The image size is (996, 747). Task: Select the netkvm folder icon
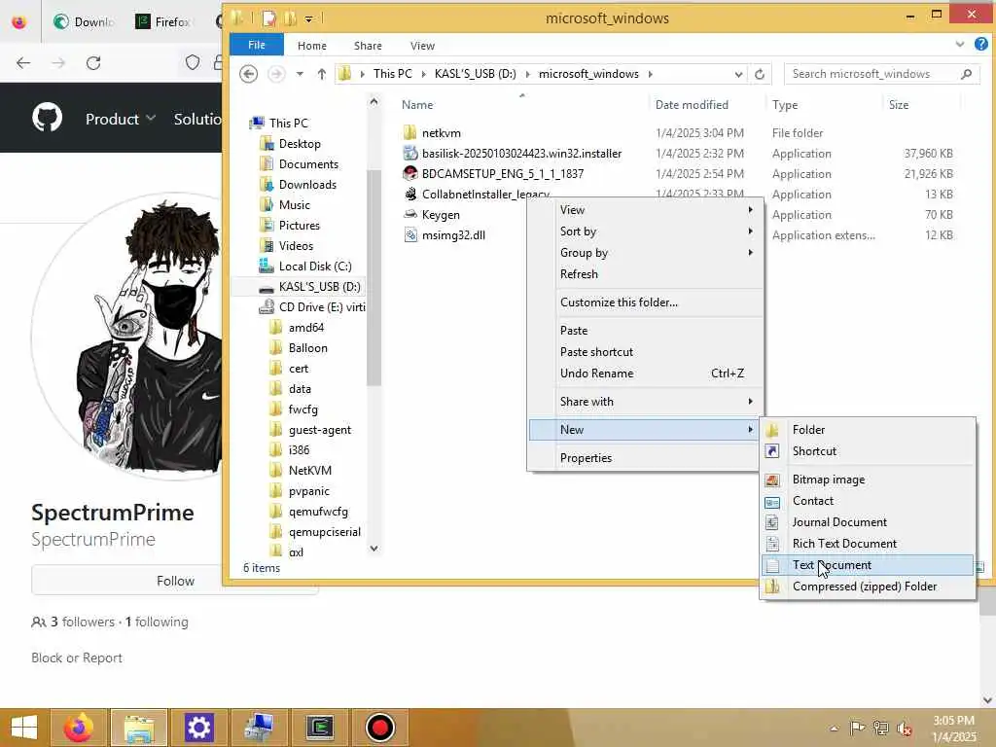[410, 132]
